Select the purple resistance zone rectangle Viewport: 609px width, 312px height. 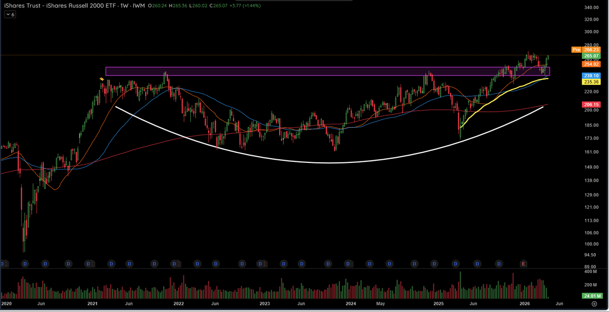point(327,72)
